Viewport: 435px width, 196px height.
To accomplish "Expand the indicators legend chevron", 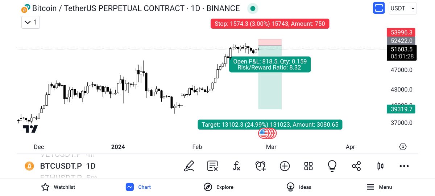I will click(30, 22).
